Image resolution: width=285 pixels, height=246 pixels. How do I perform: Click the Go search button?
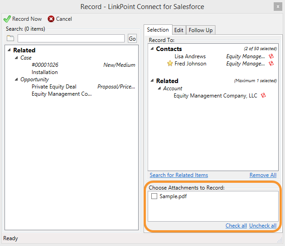click(132, 38)
